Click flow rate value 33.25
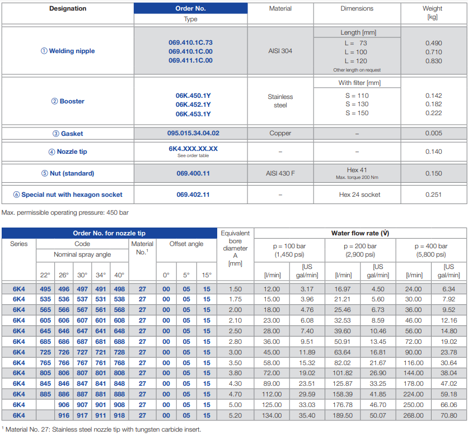Viewport: 468px width, 435px height. pyautogui.click(x=378, y=384)
